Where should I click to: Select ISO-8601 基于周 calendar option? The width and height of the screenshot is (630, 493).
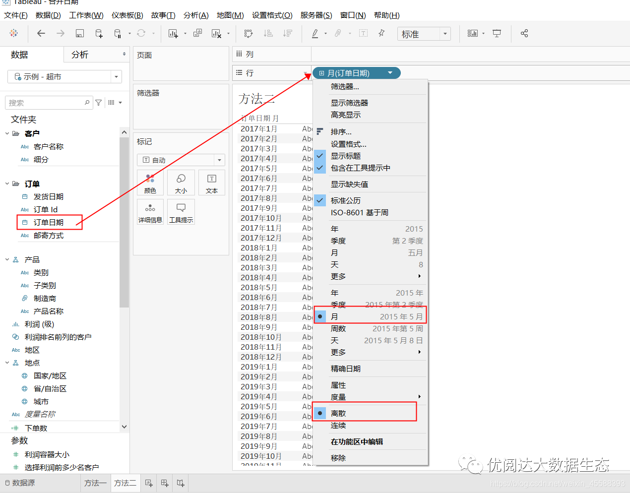(x=370, y=212)
